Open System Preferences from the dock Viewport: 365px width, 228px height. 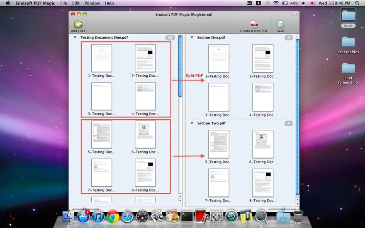(217, 216)
